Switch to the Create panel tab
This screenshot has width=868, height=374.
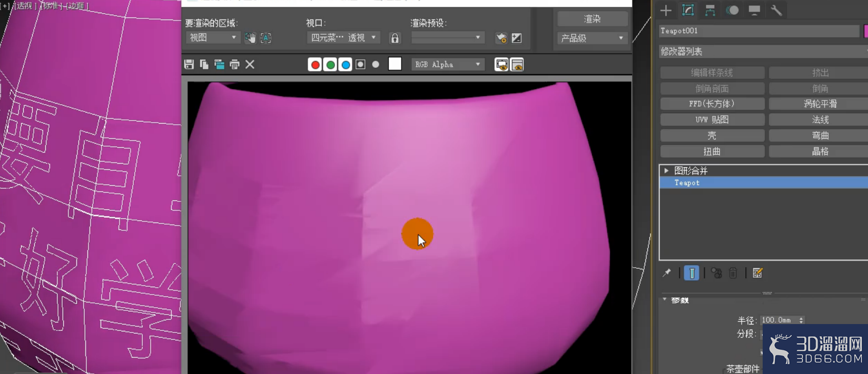click(666, 10)
